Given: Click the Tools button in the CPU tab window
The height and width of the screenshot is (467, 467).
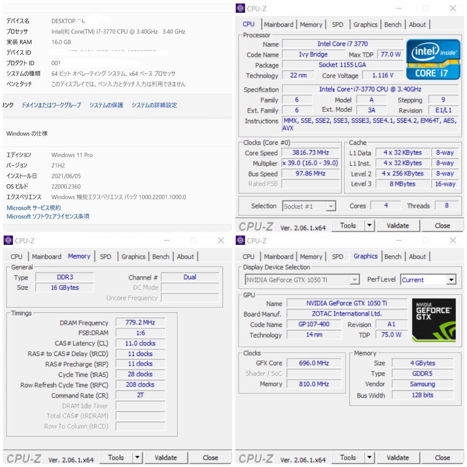Looking at the screenshot, I should tap(348, 225).
